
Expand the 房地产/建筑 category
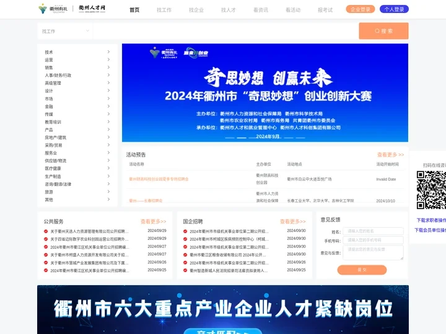pos(77,137)
